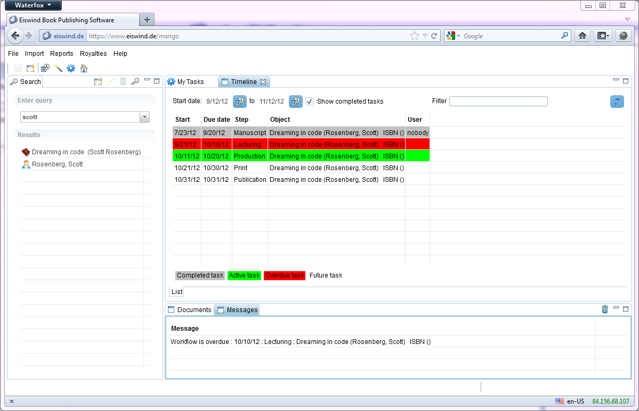Bookmark this page with the star icon
Image resolution: width=639 pixels, height=411 pixels.
point(415,36)
